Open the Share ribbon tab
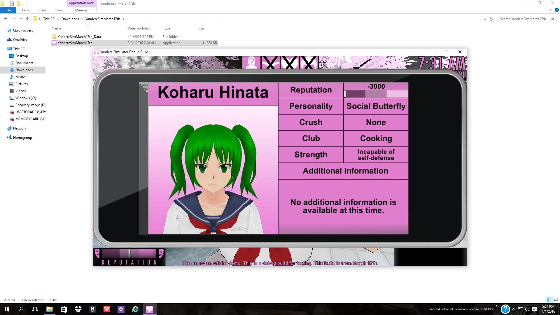 tap(42, 10)
